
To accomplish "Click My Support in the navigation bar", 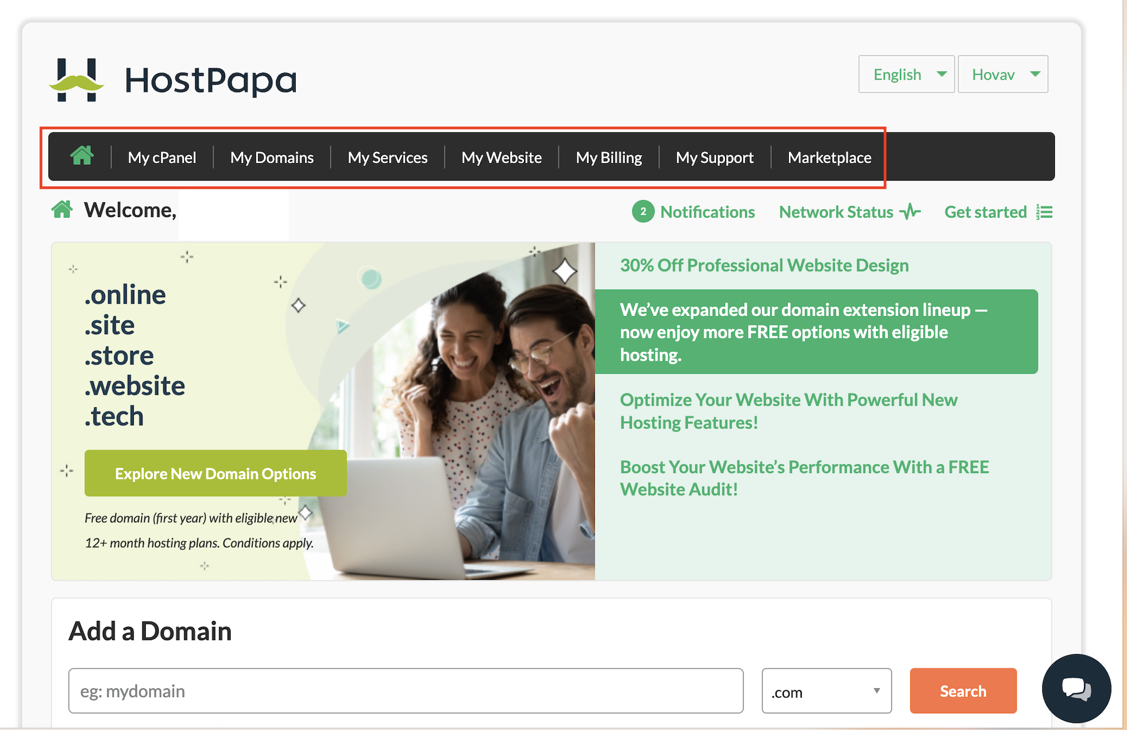I will pyautogui.click(x=715, y=157).
